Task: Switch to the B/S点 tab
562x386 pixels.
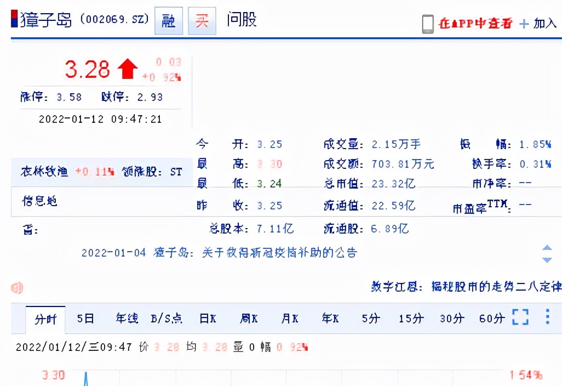Action: [167, 319]
